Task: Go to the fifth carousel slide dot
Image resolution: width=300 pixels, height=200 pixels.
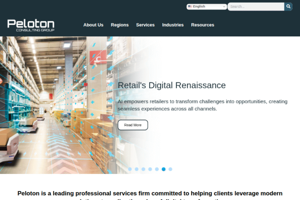Action: click(x=157, y=169)
